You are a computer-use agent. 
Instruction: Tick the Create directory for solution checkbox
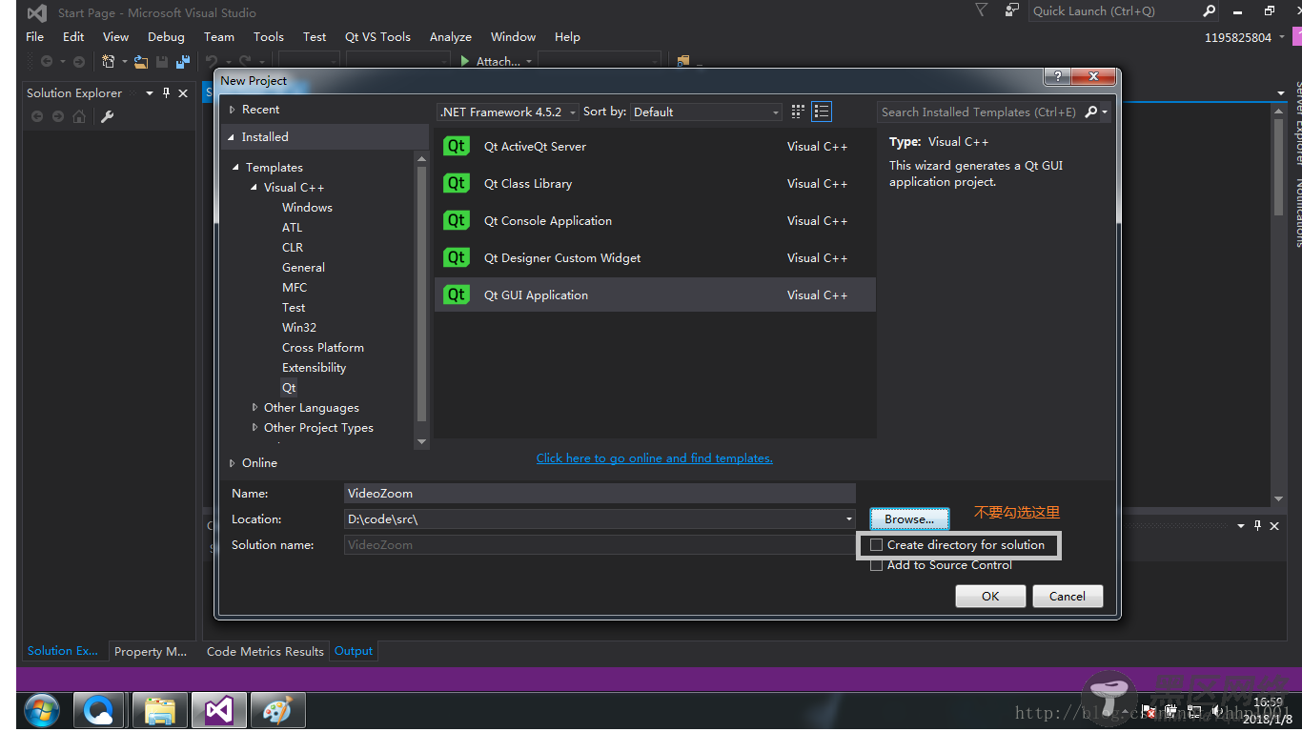click(877, 545)
